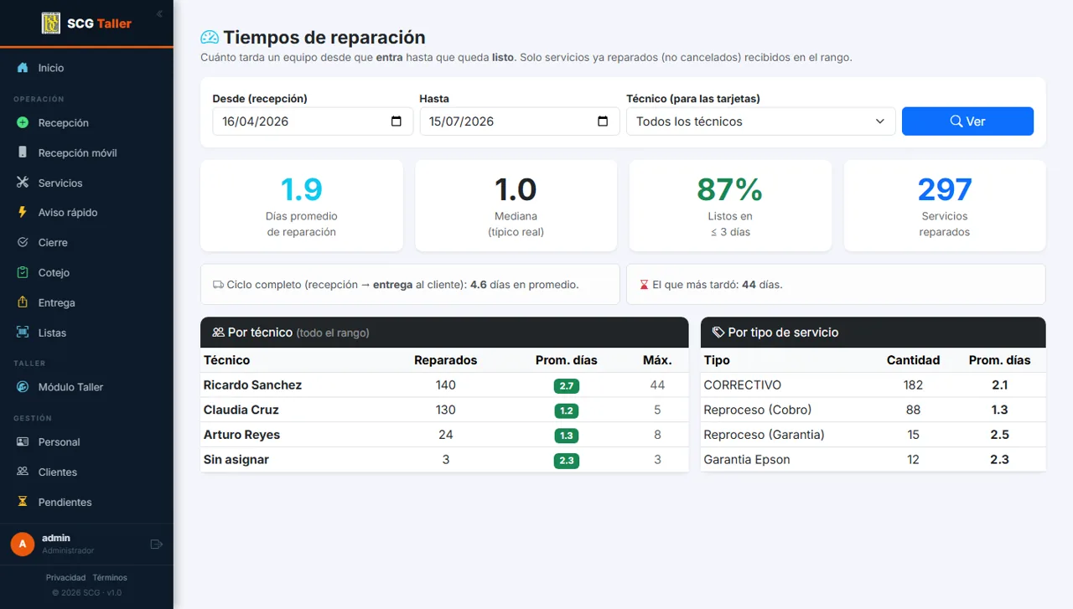Click the Ver search button

tap(967, 121)
